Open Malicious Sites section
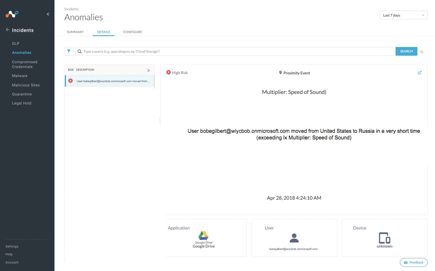 coord(26,85)
